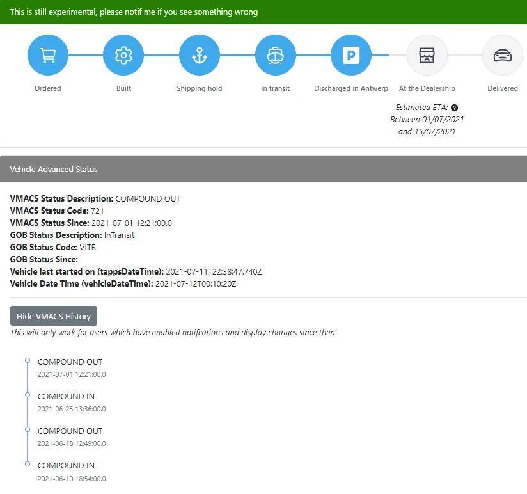Click the 'and 15/07/2021' ETA text
Image resolution: width=527 pixels, height=494 pixels.
pyautogui.click(x=427, y=131)
